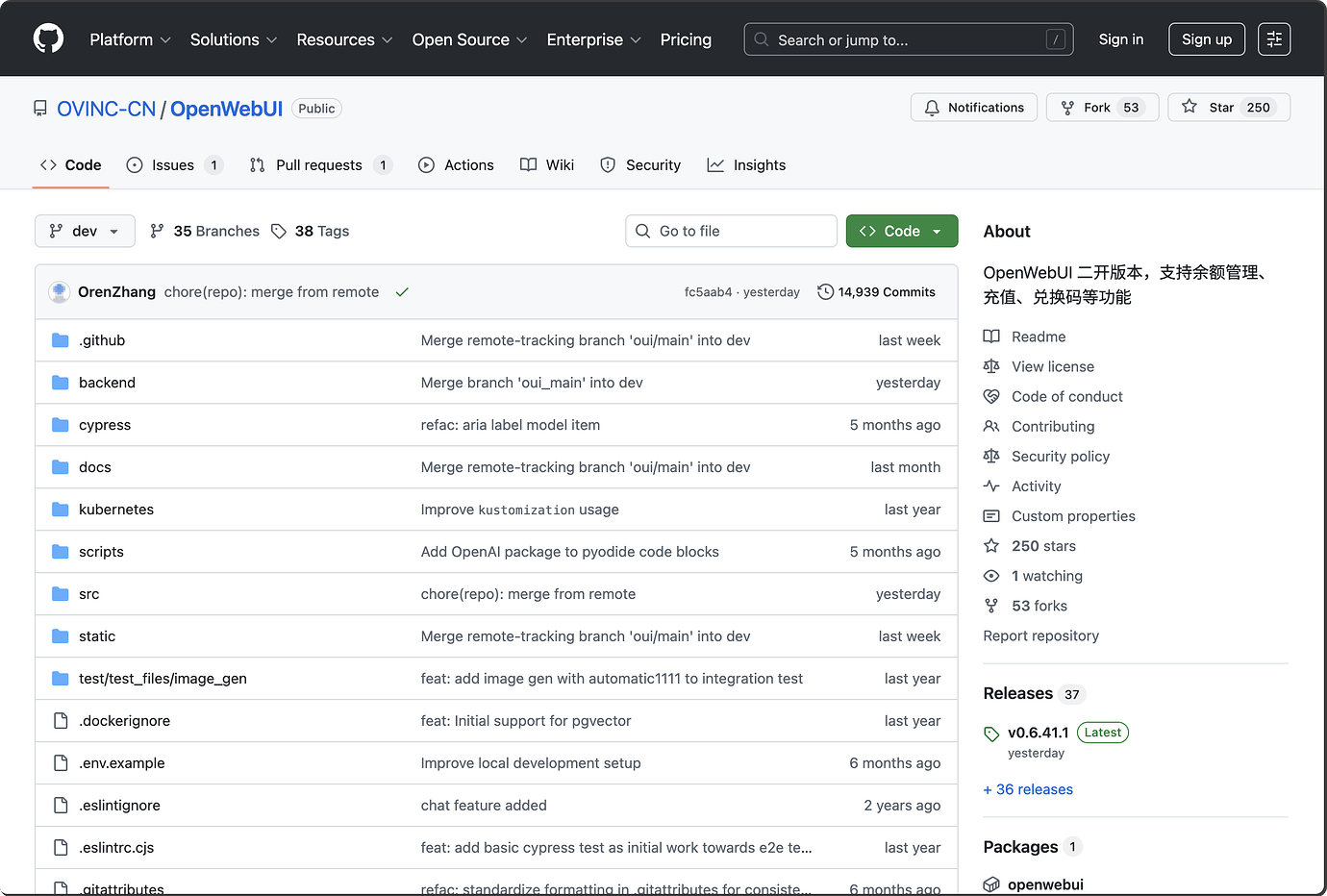
Task: Expand the Resources menu in header
Action: (344, 39)
